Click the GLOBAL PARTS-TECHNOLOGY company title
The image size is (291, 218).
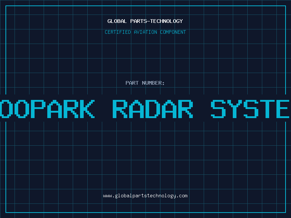[x=145, y=21]
